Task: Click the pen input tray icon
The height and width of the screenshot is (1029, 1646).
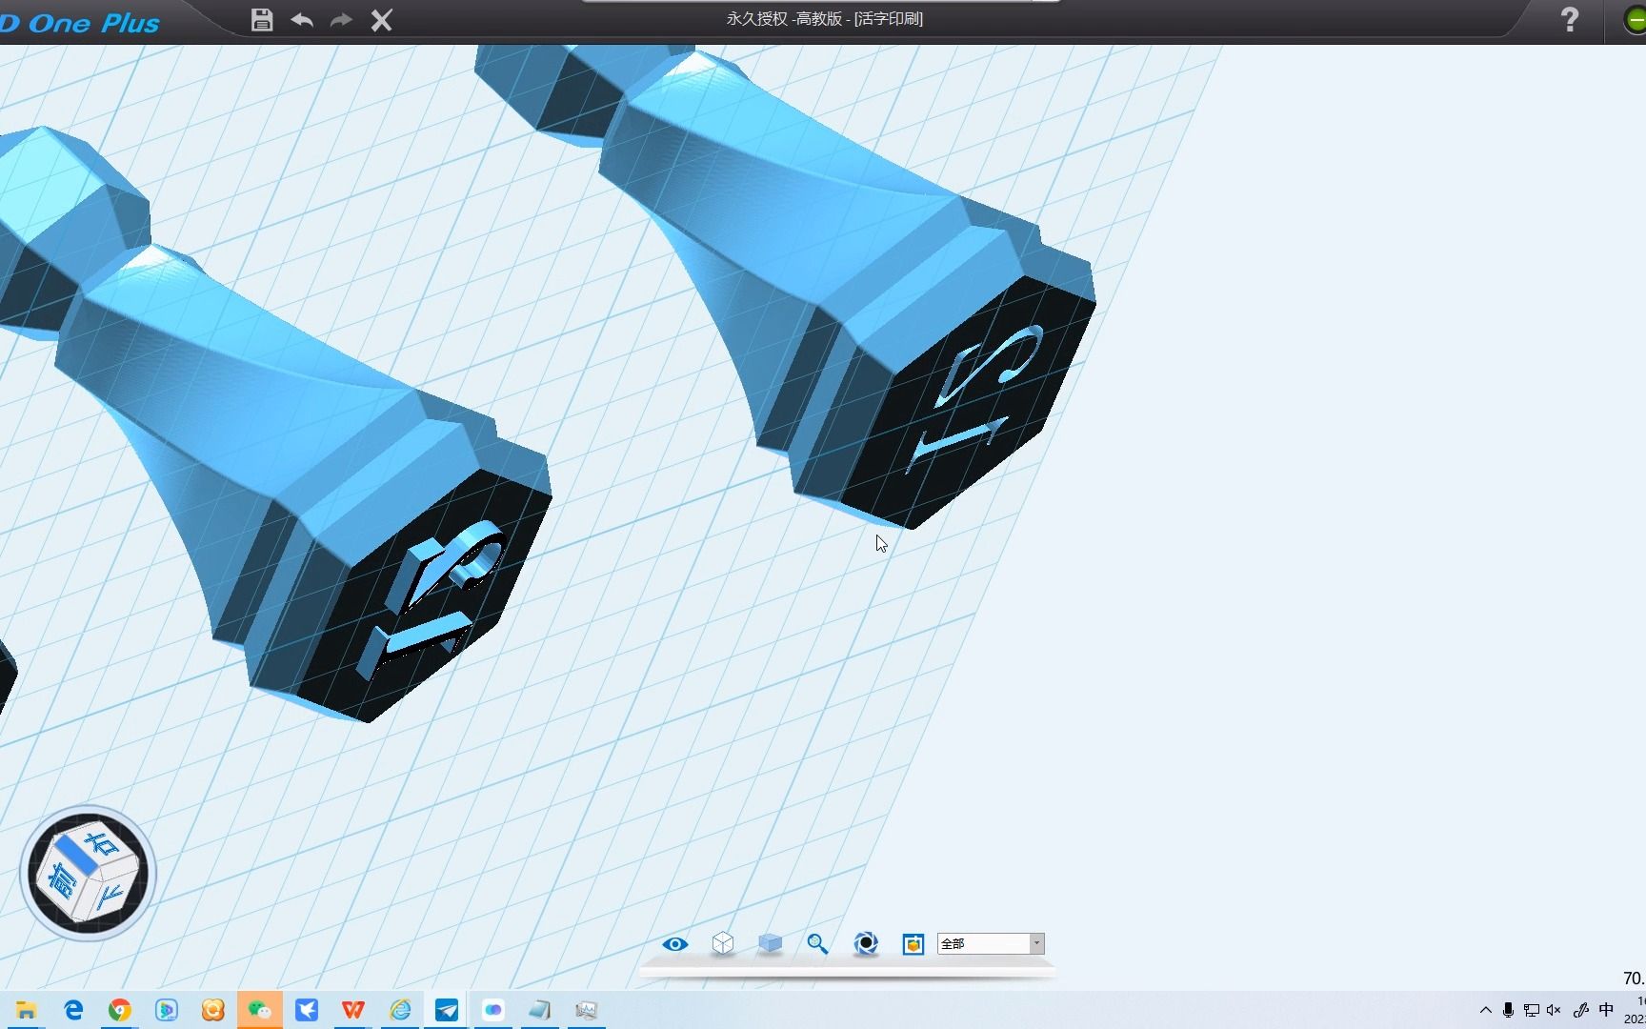Action: coord(1580,1010)
